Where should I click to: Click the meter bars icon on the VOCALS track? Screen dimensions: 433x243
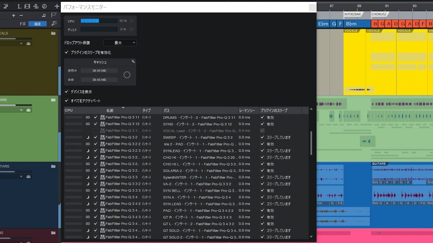pyautogui.click(x=28, y=44)
